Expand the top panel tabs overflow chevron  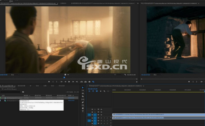(x=138, y=3)
